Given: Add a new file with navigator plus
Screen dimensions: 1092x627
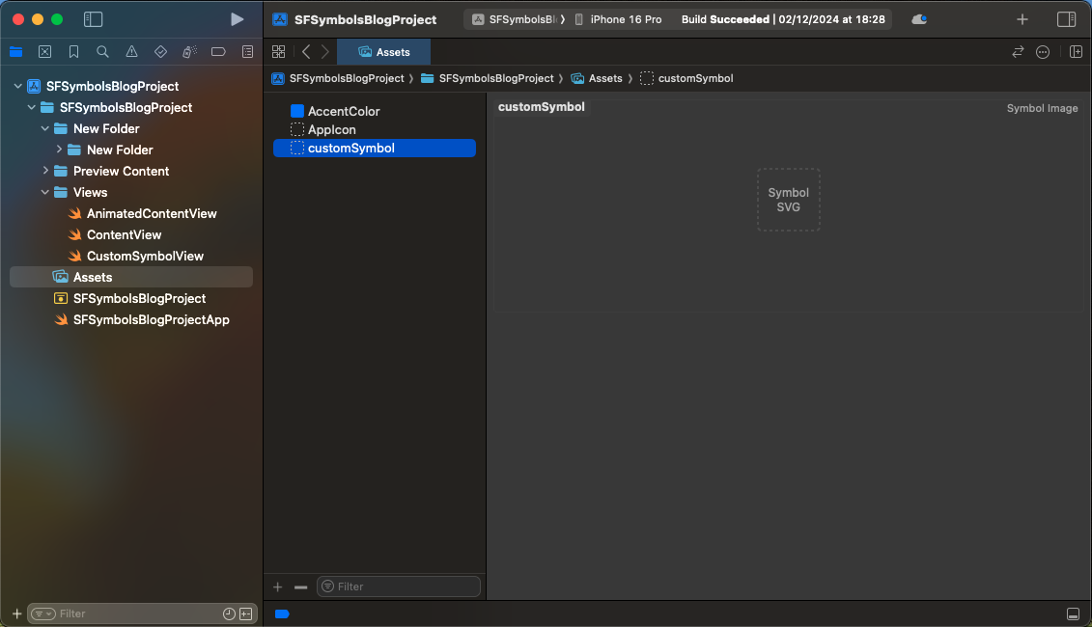Looking at the screenshot, I should pyautogui.click(x=16, y=613).
